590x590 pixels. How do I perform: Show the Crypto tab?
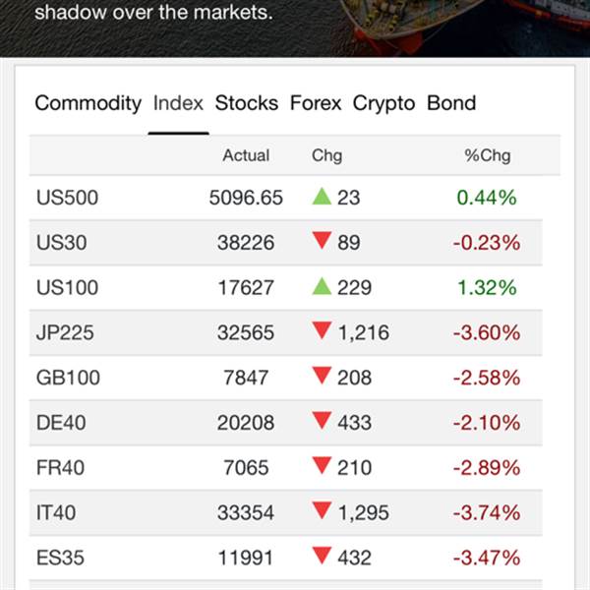384,103
